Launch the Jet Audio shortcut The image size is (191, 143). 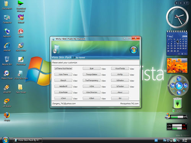[7, 103]
